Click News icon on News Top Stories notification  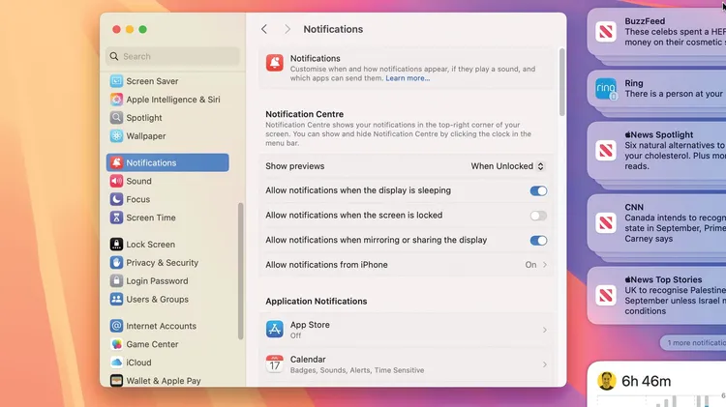[x=606, y=295]
